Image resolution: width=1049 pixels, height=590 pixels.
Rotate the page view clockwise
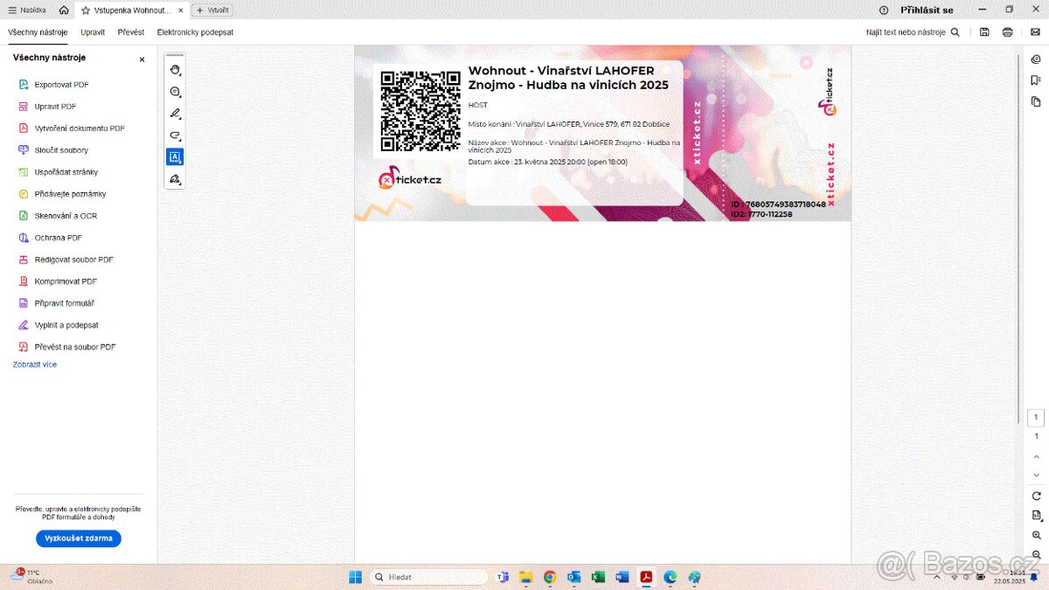(x=1037, y=496)
